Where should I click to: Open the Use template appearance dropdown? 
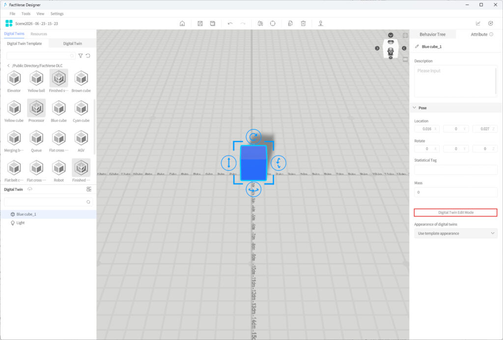pyautogui.click(x=455, y=233)
